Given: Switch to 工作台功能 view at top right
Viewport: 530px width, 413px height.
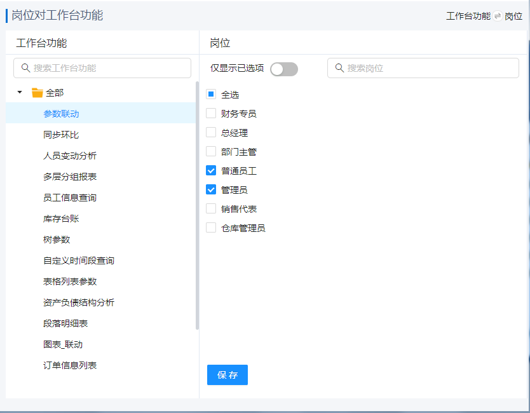Looking at the screenshot, I should pos(468,16).
